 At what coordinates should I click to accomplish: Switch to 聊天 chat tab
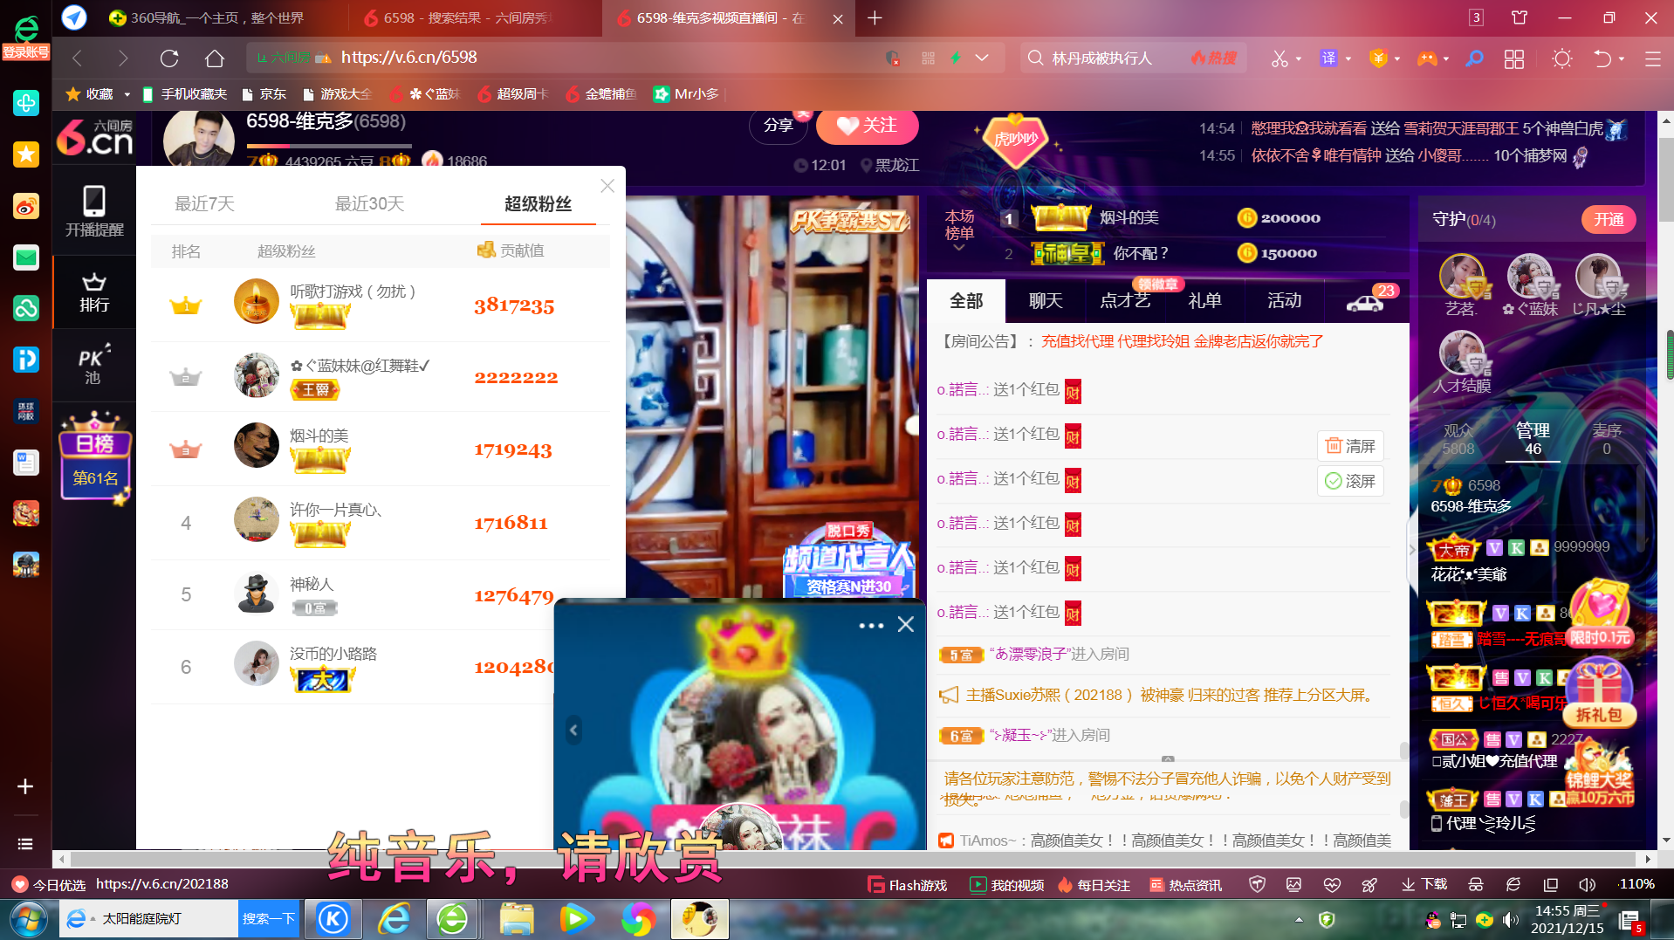point(1046,301)
